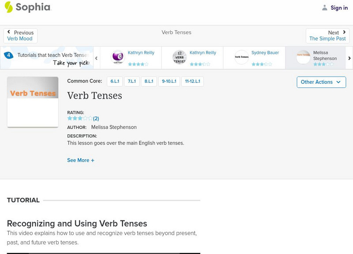Click the user profile icon by Sign in
The width and height of the screenshot is (353, 254).
[x=325, y=7]
